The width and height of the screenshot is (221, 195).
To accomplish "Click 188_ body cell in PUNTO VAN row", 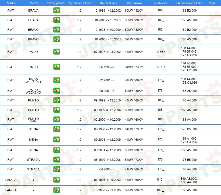I will click(161, 119).
